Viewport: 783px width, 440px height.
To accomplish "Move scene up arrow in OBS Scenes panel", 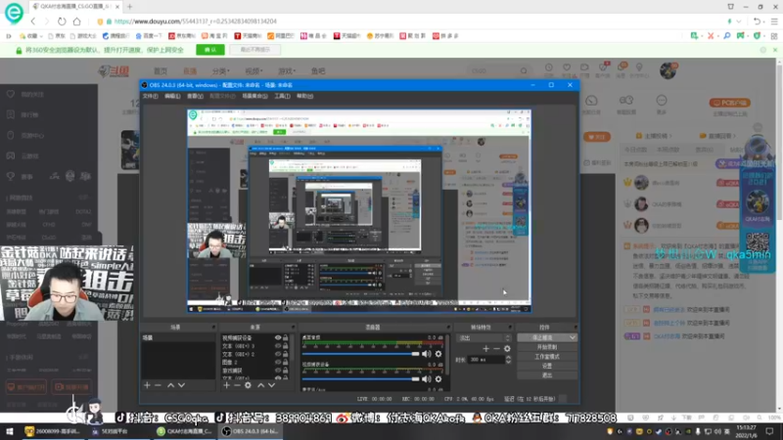I will 170,385.
